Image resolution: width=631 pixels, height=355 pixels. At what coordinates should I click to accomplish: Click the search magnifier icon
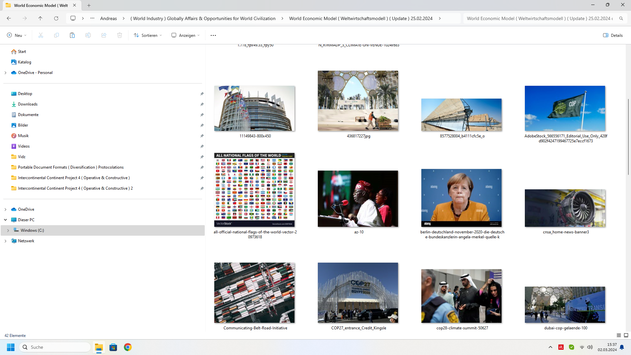(x=621, y=18)
